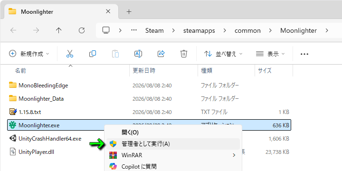
Task: Expand the WinRAR submenu arrow
Action: pyautogui.click(x=234, y=155)
